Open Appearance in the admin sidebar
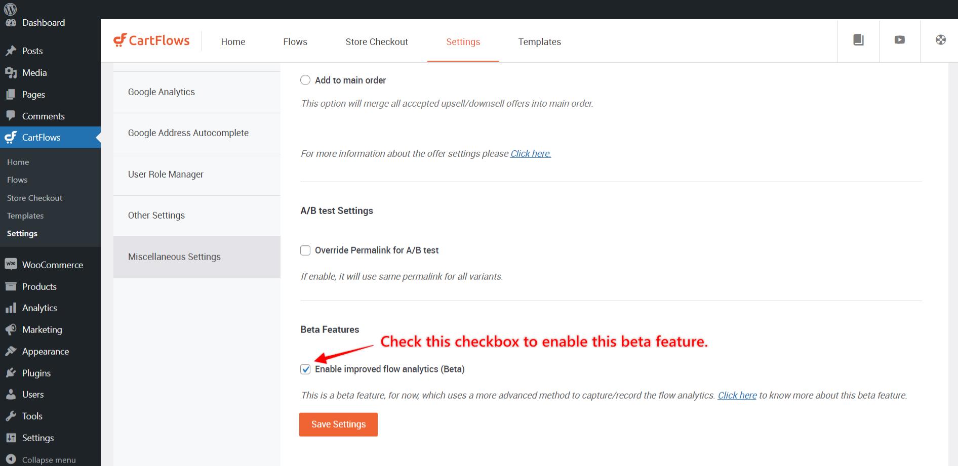The image size is (958, 466). point(45,351)
